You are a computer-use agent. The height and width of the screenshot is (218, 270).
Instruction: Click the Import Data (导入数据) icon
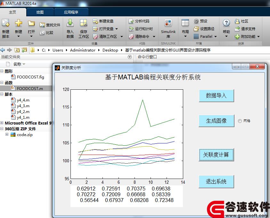70,23
